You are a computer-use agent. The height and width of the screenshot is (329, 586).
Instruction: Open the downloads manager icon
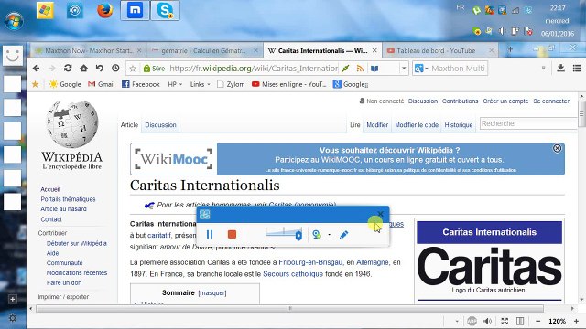pyautogui.click(x=560, y=68)
